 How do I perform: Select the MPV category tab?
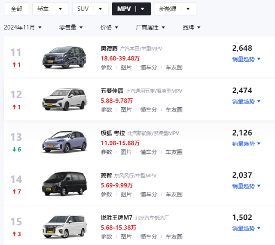click(x=124, y=9)
